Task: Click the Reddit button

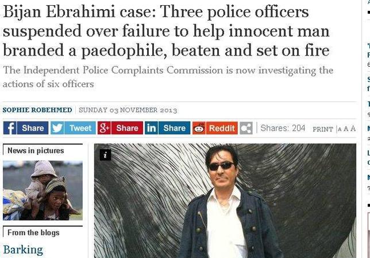Action: (x=222, y=128)
